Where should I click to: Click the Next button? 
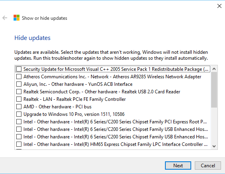178,166
